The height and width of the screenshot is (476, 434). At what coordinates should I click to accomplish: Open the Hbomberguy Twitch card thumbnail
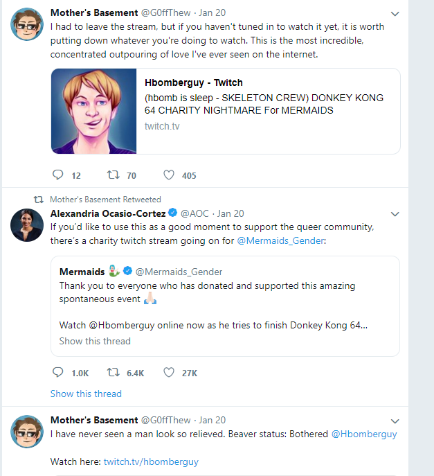click(93, 111)
